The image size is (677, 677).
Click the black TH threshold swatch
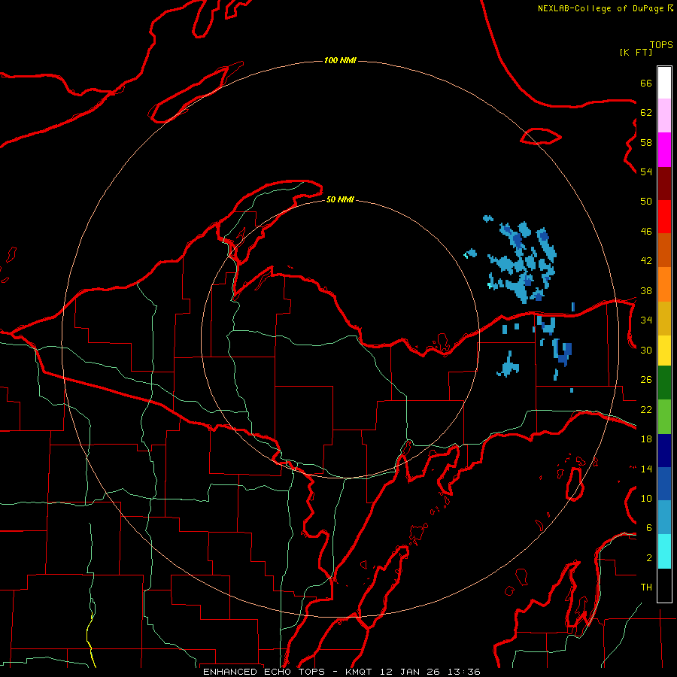(664, 585)
